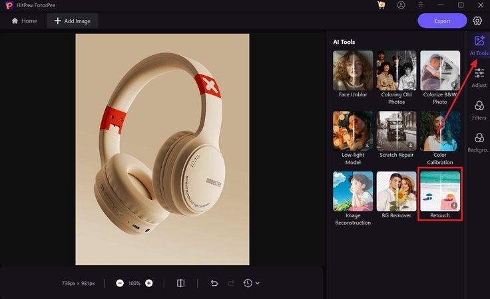Maximize the HitPaw FotorPea window
The image size is (490, 299).
pos(461,5)
